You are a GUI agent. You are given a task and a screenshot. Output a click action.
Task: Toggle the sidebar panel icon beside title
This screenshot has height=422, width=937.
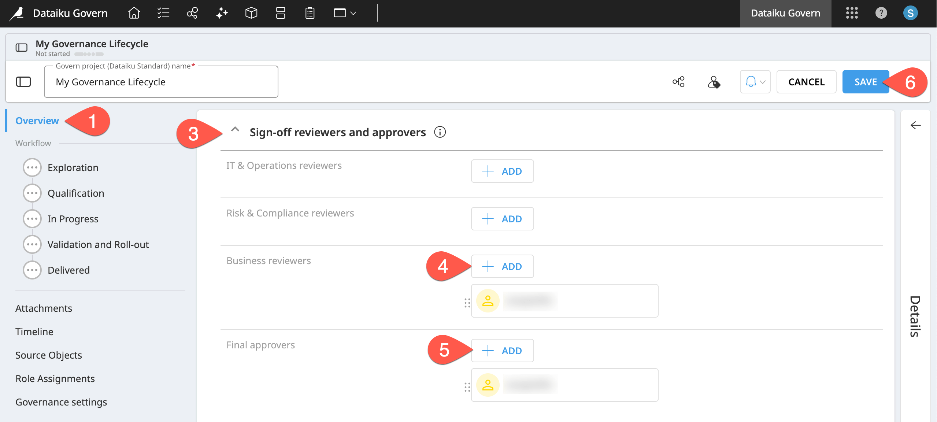coord(22,48)
